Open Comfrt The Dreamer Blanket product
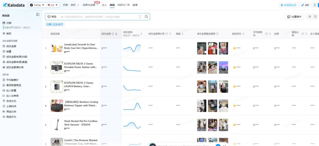 (81, 142)
